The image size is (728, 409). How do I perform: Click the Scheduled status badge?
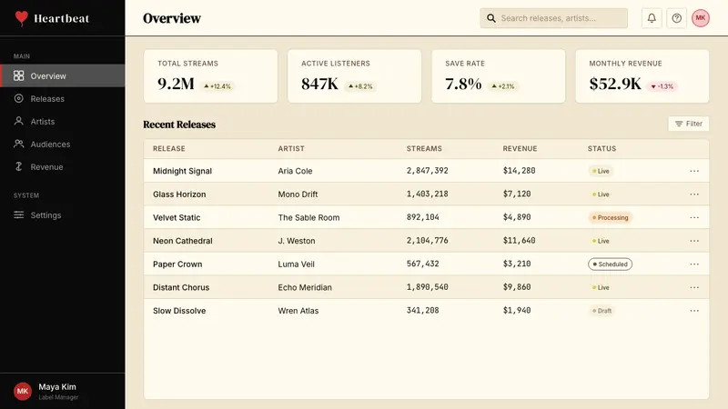pos(610,264)
